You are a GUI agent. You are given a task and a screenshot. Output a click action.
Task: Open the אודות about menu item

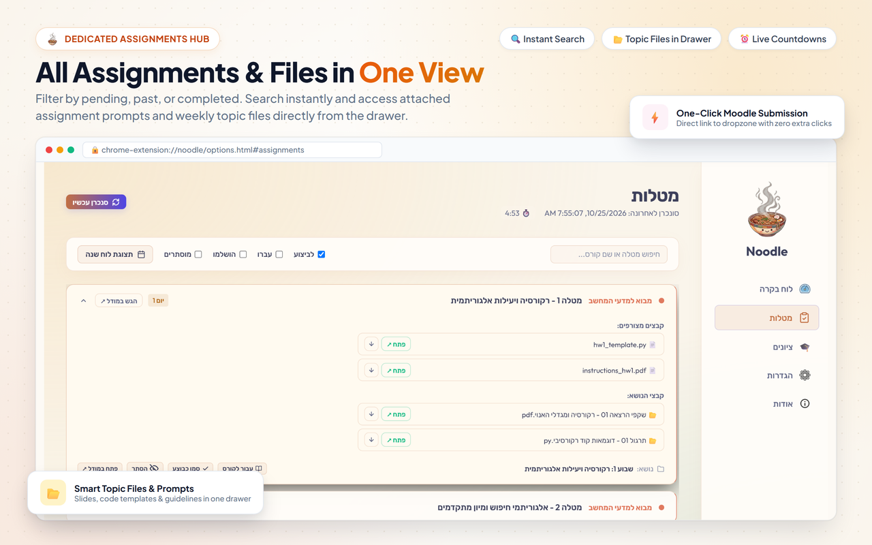tap(766, 404)
